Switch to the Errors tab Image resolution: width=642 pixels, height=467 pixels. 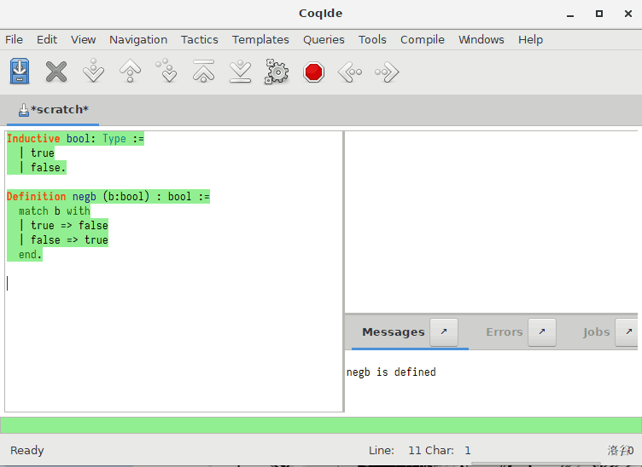(504, 332)
